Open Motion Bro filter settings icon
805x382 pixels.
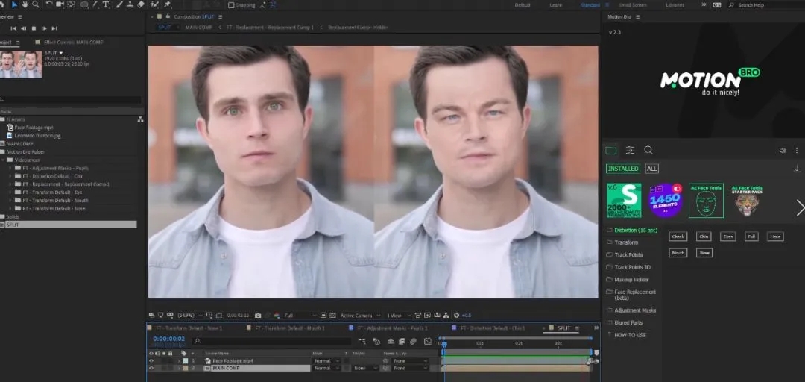click(x=630, y=150)
